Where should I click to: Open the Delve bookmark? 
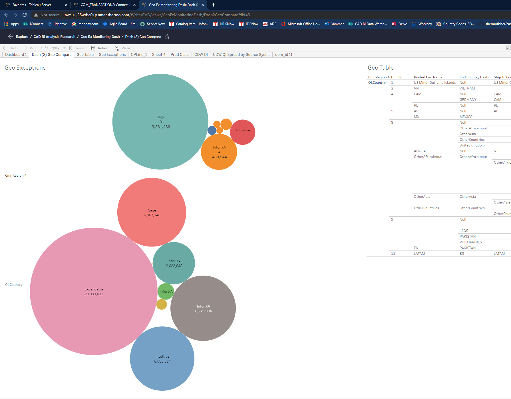click(x=399, y=24)
